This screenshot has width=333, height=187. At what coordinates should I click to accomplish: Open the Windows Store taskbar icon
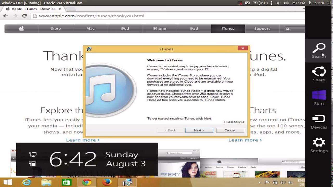[x=67, y=182]
